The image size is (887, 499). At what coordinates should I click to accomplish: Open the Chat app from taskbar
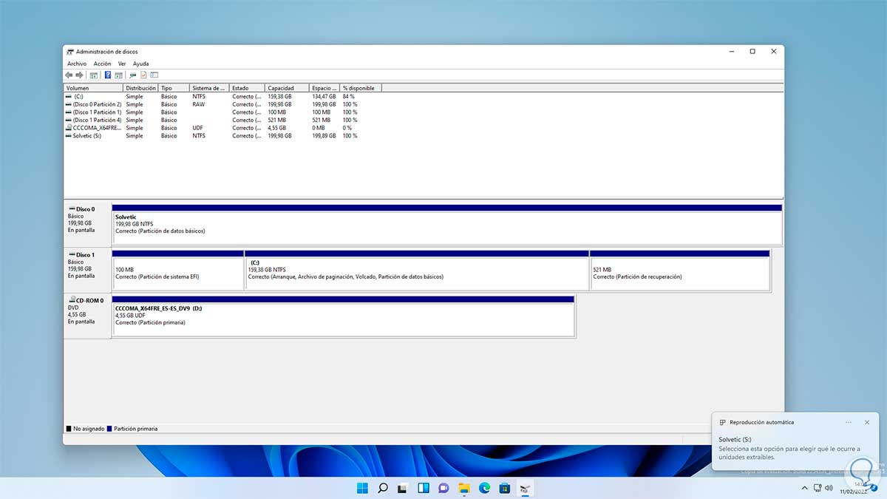(x=443, y=488)
